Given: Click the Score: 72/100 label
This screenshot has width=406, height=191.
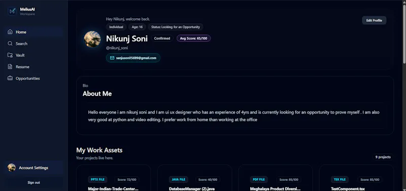Looking at the screenshot, I should [126, 180].
